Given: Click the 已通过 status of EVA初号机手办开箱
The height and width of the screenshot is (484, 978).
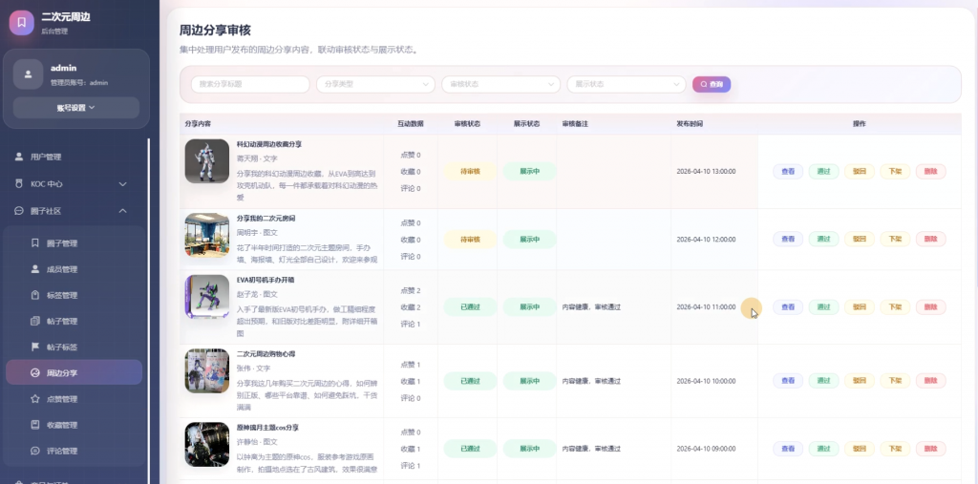Looking at the screenshot, I should (470, 306).
